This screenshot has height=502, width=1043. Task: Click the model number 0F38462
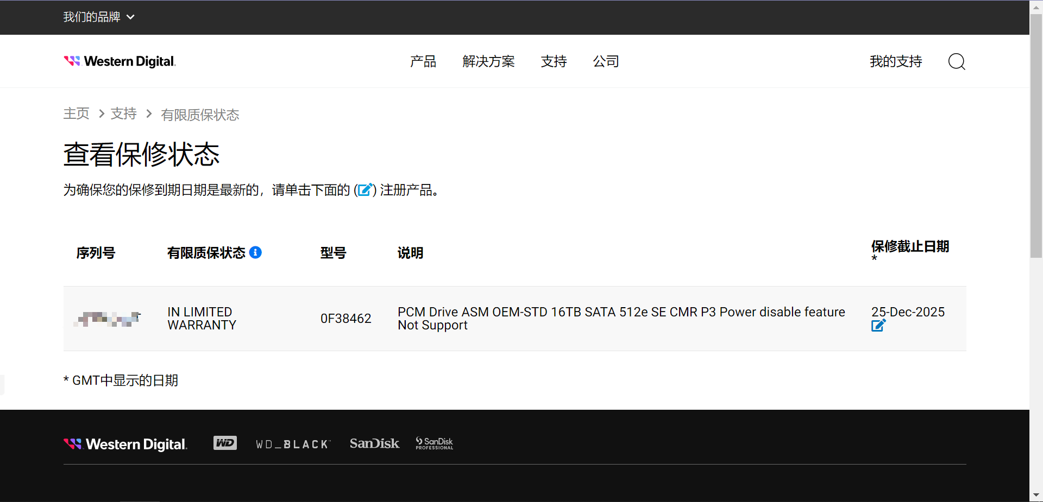[345, 319]
